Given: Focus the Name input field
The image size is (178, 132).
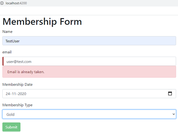Looking at the screenshot, I should click(89, 41).
